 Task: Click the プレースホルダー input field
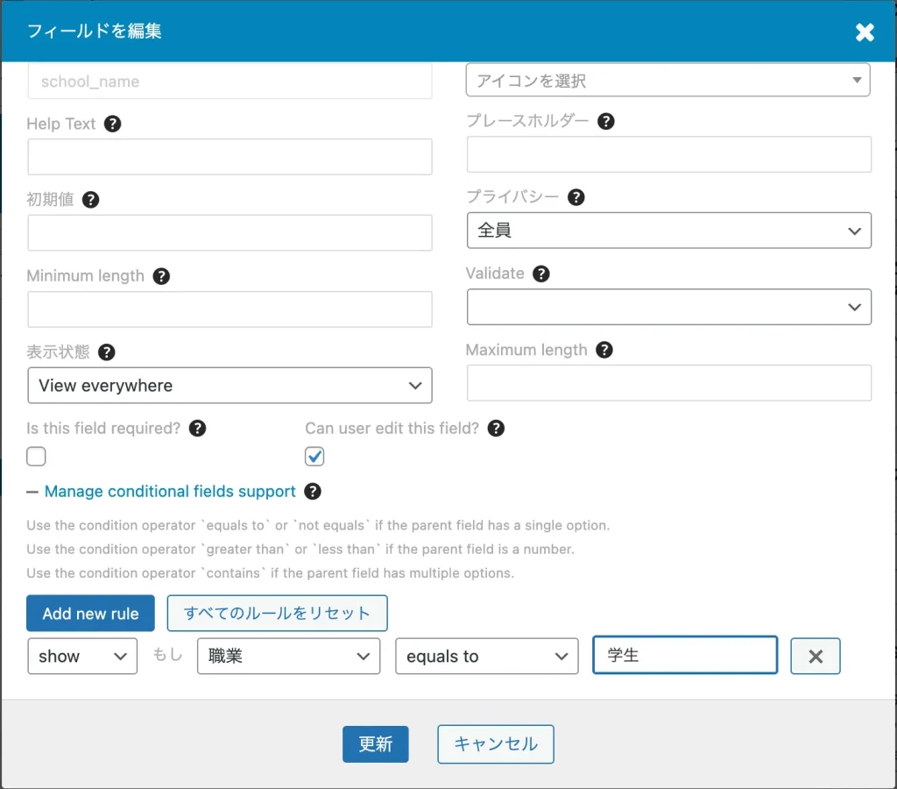pyautogui.click(x=668, y=154)
